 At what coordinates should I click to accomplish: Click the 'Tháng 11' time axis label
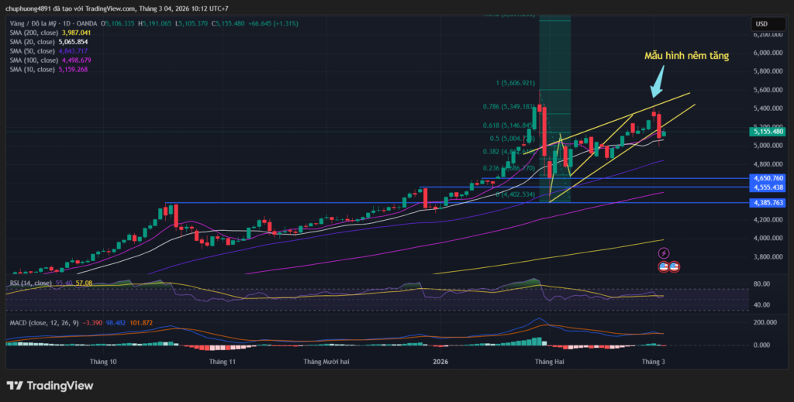[222, 361]
